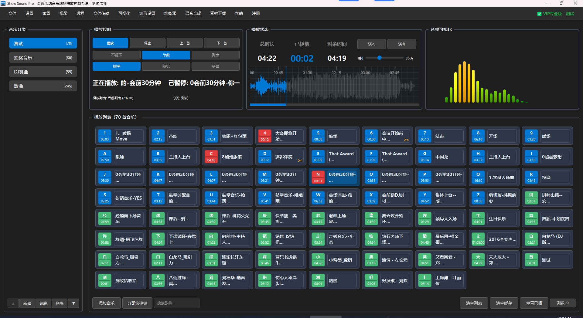The width and height of the screenshot is (583, 318).
Task: Toggle 列表 loop mode
Action: click(215, 55)
